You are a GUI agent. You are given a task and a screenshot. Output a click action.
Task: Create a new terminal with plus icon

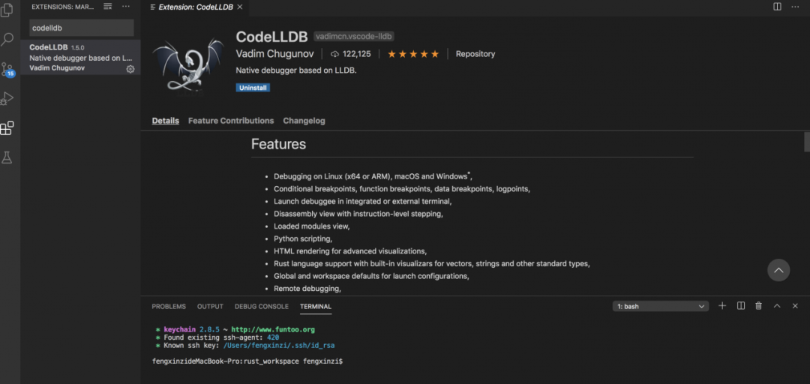coord(722,306)
